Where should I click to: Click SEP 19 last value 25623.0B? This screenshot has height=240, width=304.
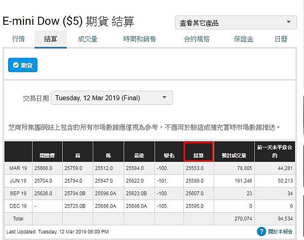(136, 193)
